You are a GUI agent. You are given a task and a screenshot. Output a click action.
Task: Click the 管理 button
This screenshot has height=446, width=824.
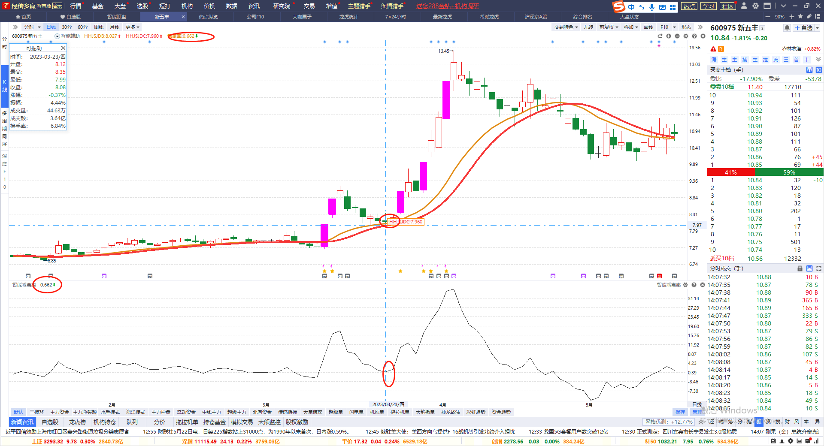(x=697, y=412)
